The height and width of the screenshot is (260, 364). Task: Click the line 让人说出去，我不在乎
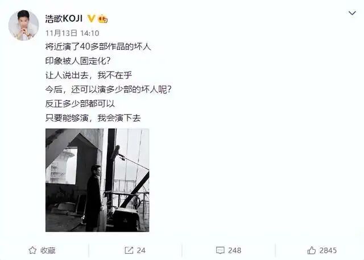89,76
